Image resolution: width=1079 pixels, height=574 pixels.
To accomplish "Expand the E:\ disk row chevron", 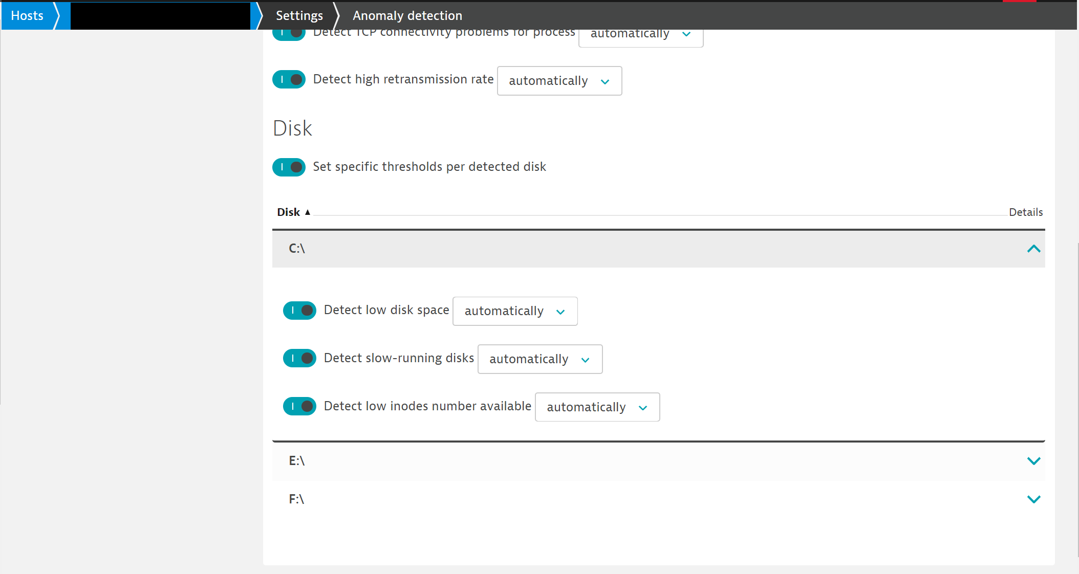I will (x=1033, y=461).
